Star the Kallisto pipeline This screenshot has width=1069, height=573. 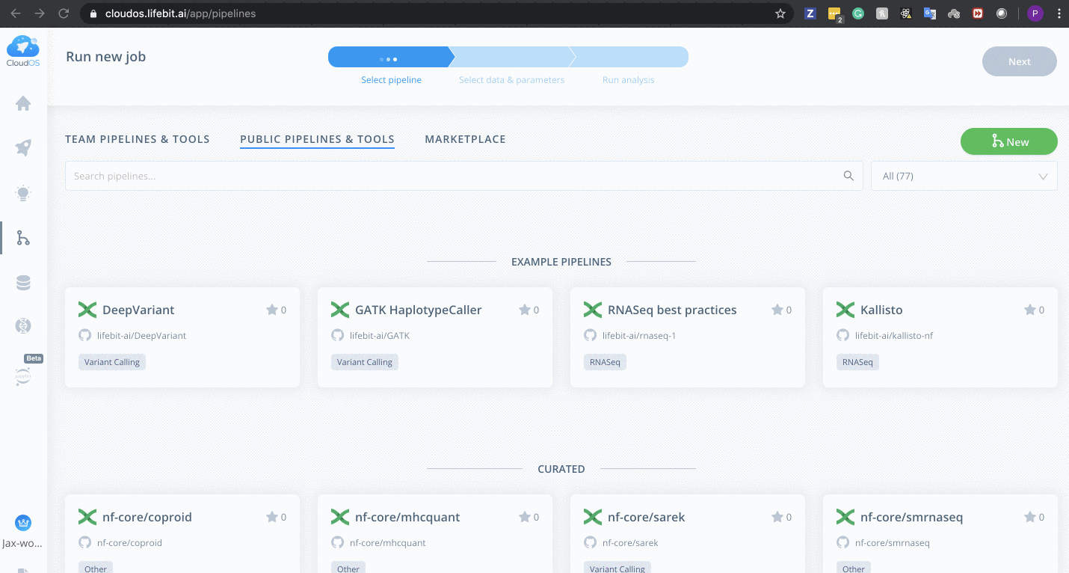click(x=1030, y=310)
